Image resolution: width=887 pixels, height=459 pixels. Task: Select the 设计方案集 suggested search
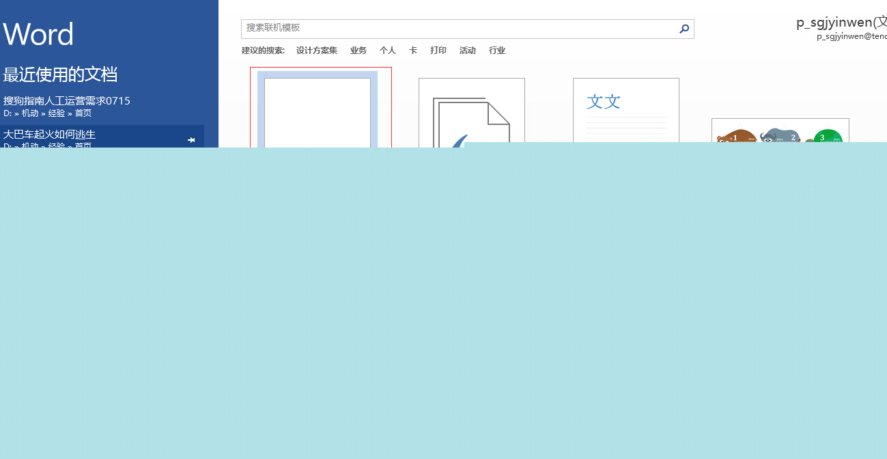(x=317, y=51)
